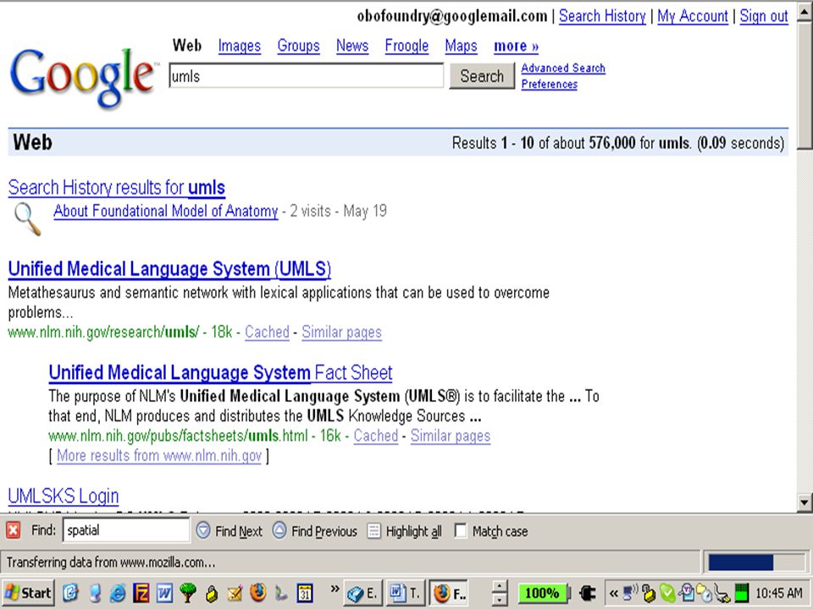Click the green shield tray icon
The height and width of the screenshot is (609, 813).
tap(667, 592)
